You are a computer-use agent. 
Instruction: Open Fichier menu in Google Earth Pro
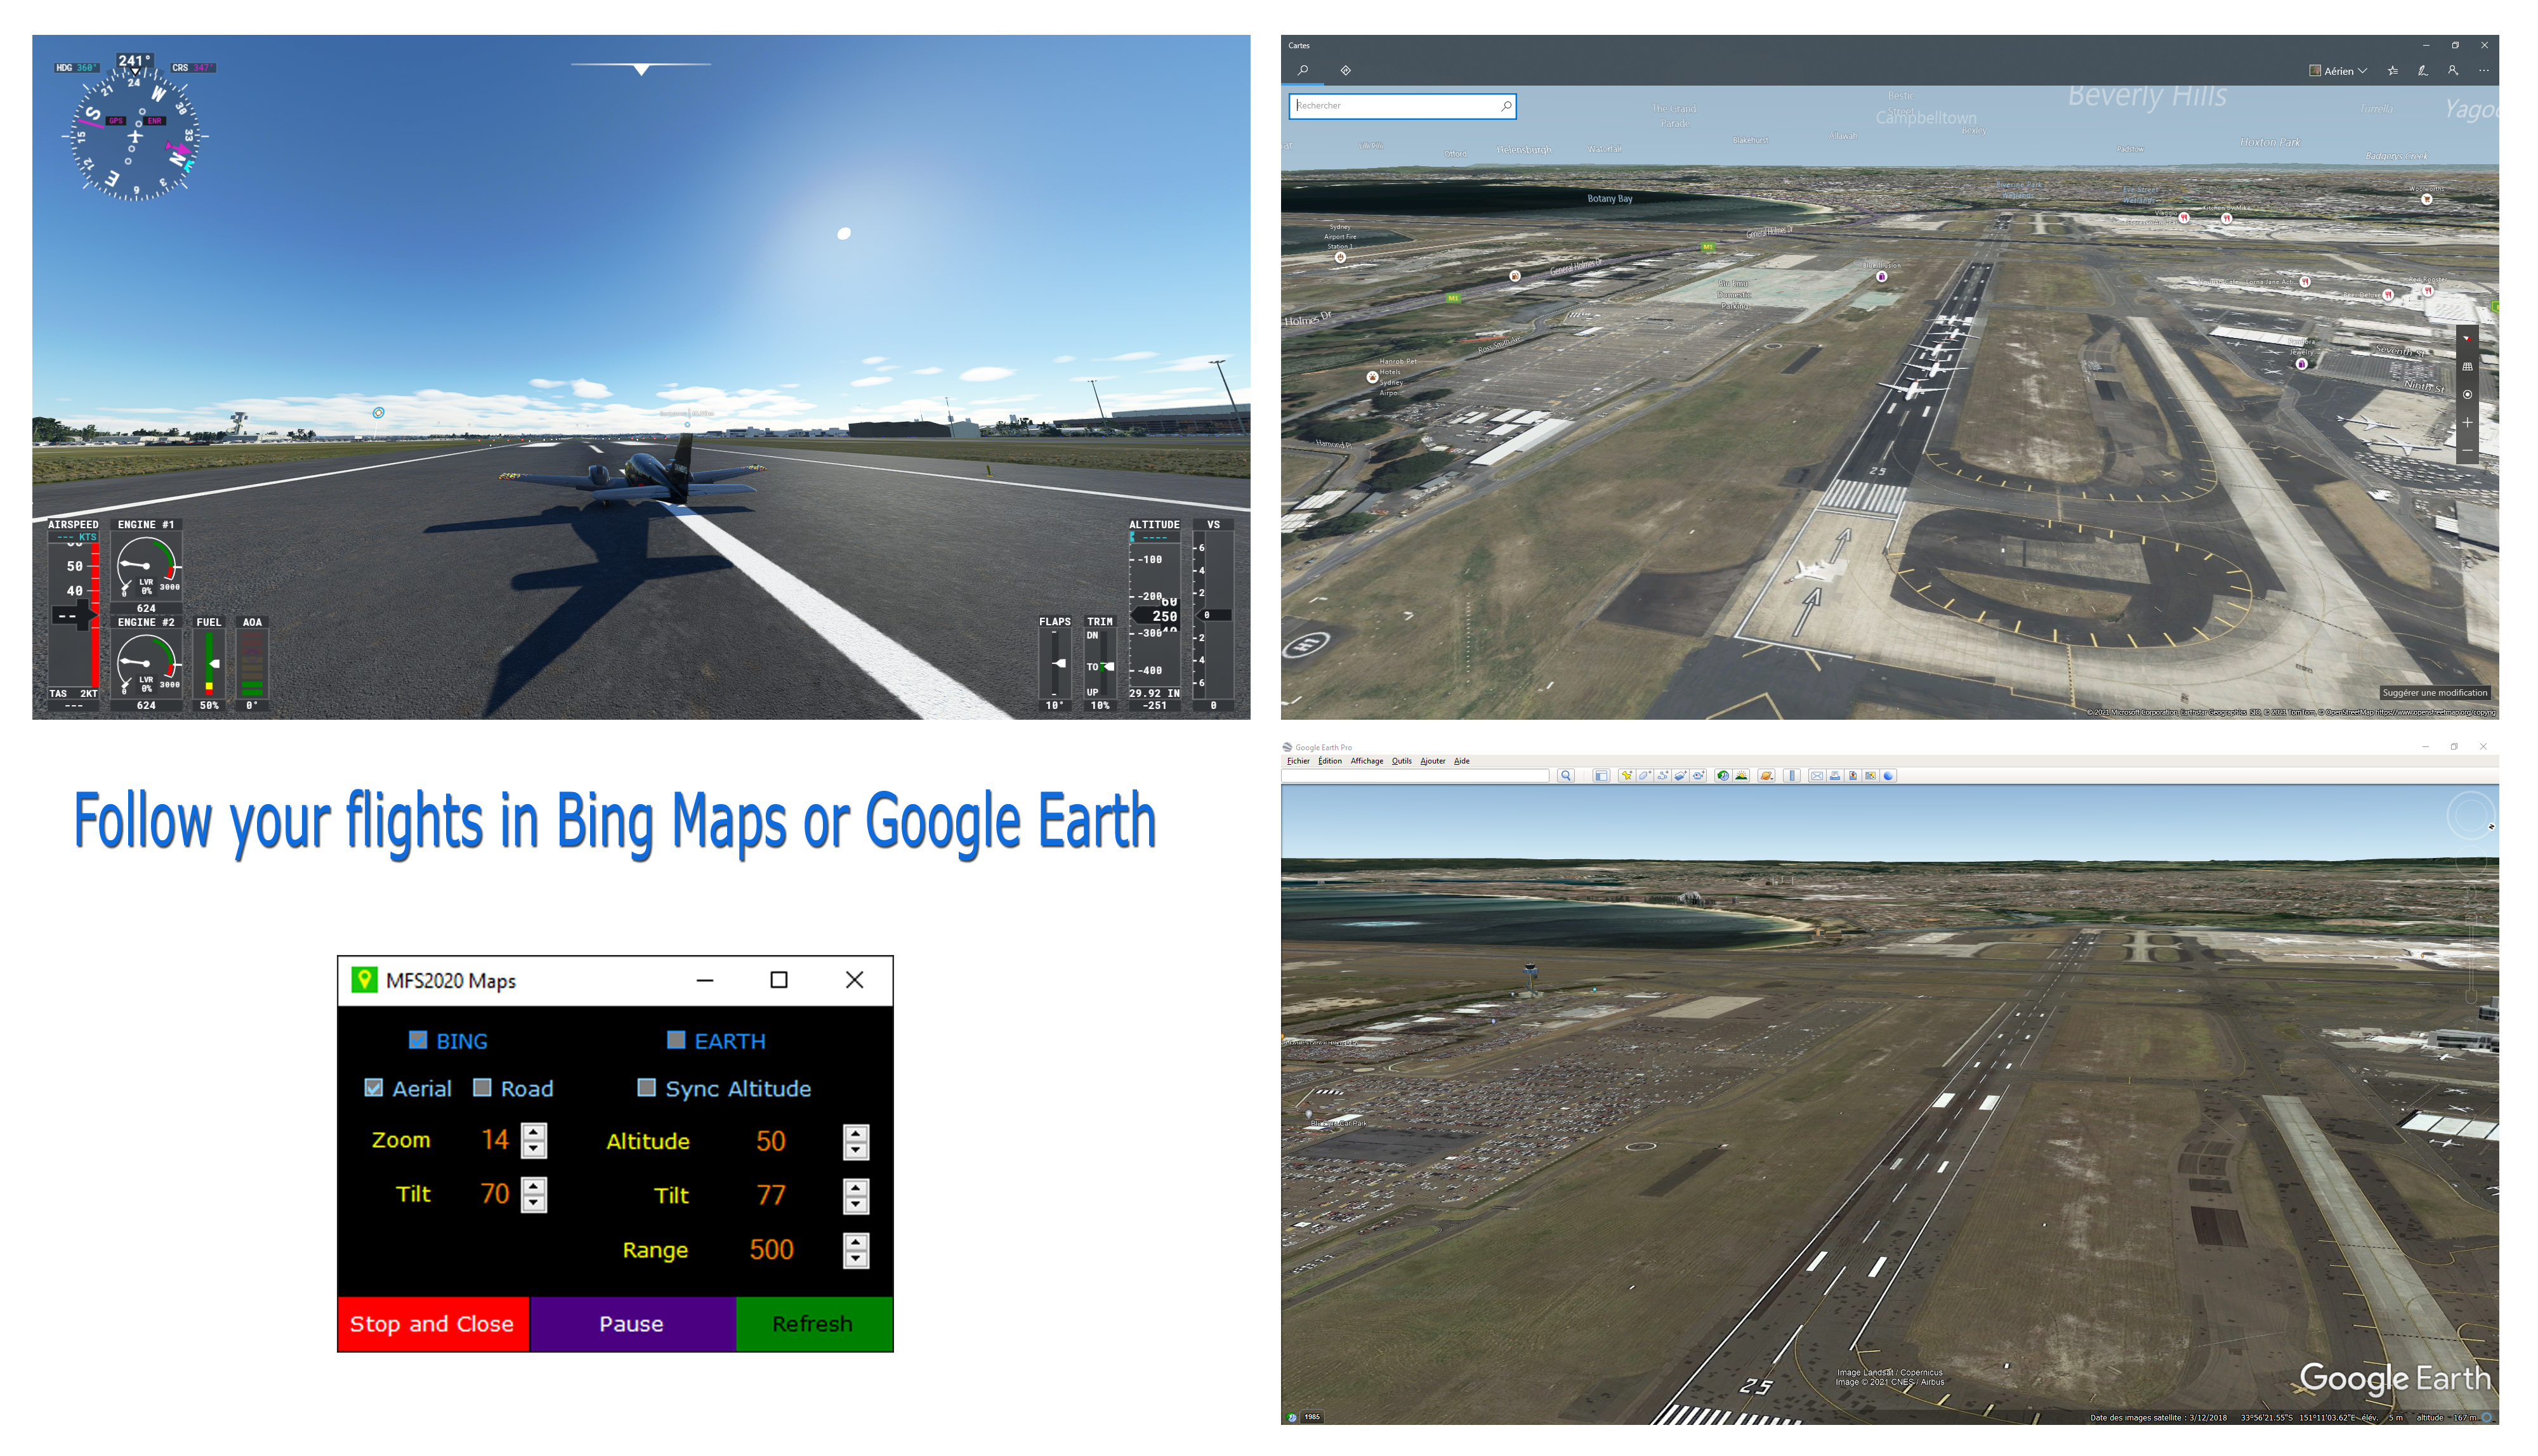click(x=1298, y=761)
